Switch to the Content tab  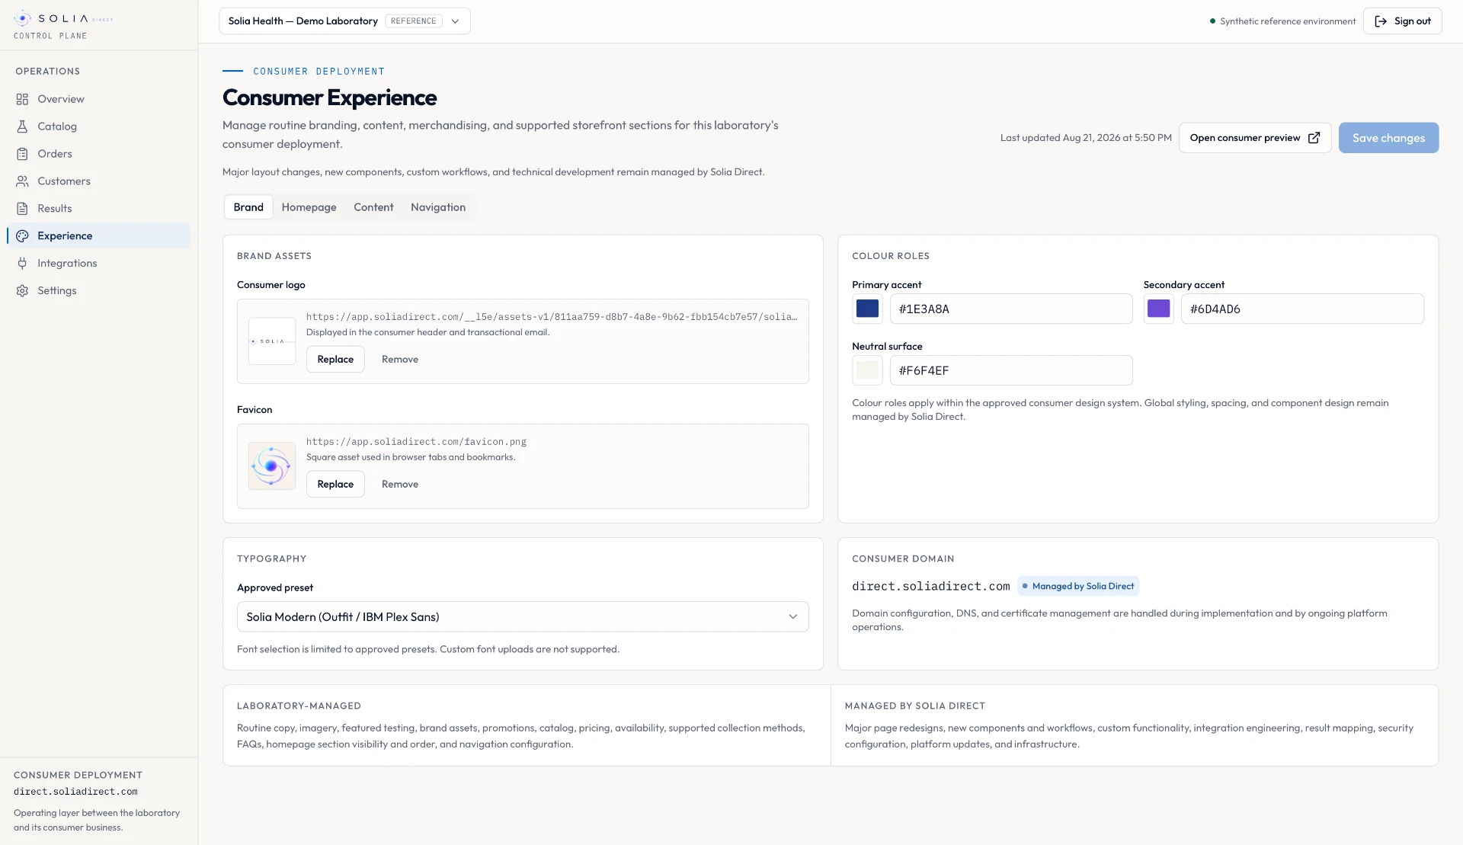pos(373,207)
